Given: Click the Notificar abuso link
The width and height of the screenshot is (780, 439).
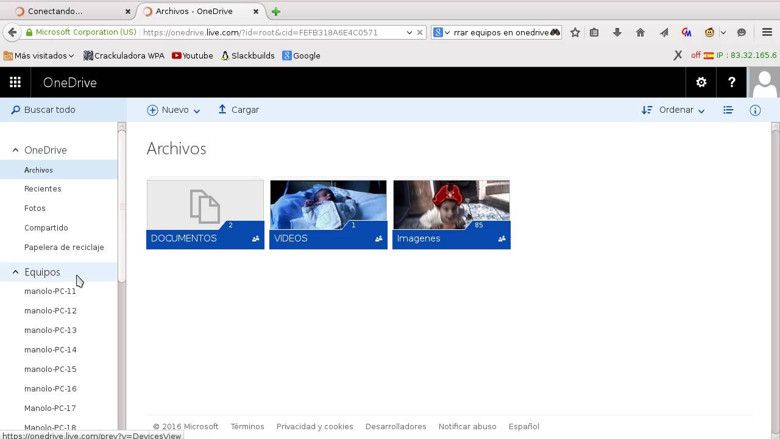Looking at the screenshot, I should (x=467, y=426).
